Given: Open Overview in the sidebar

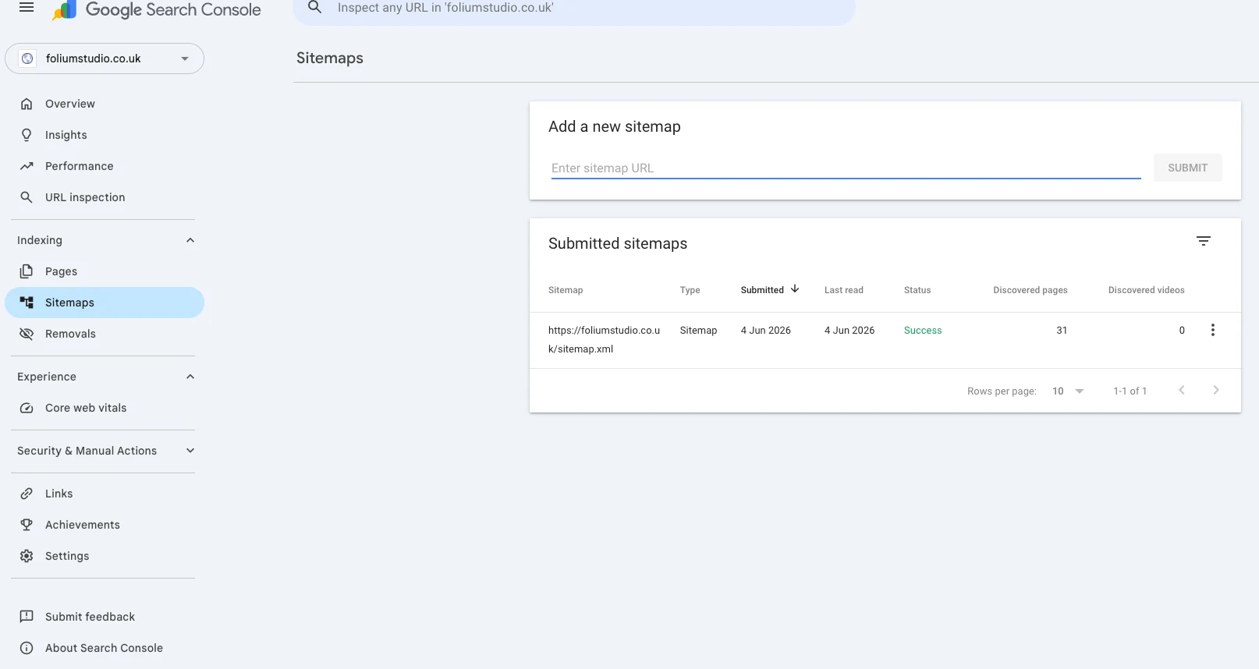Looking at the screenshot, I should point(105,104).
